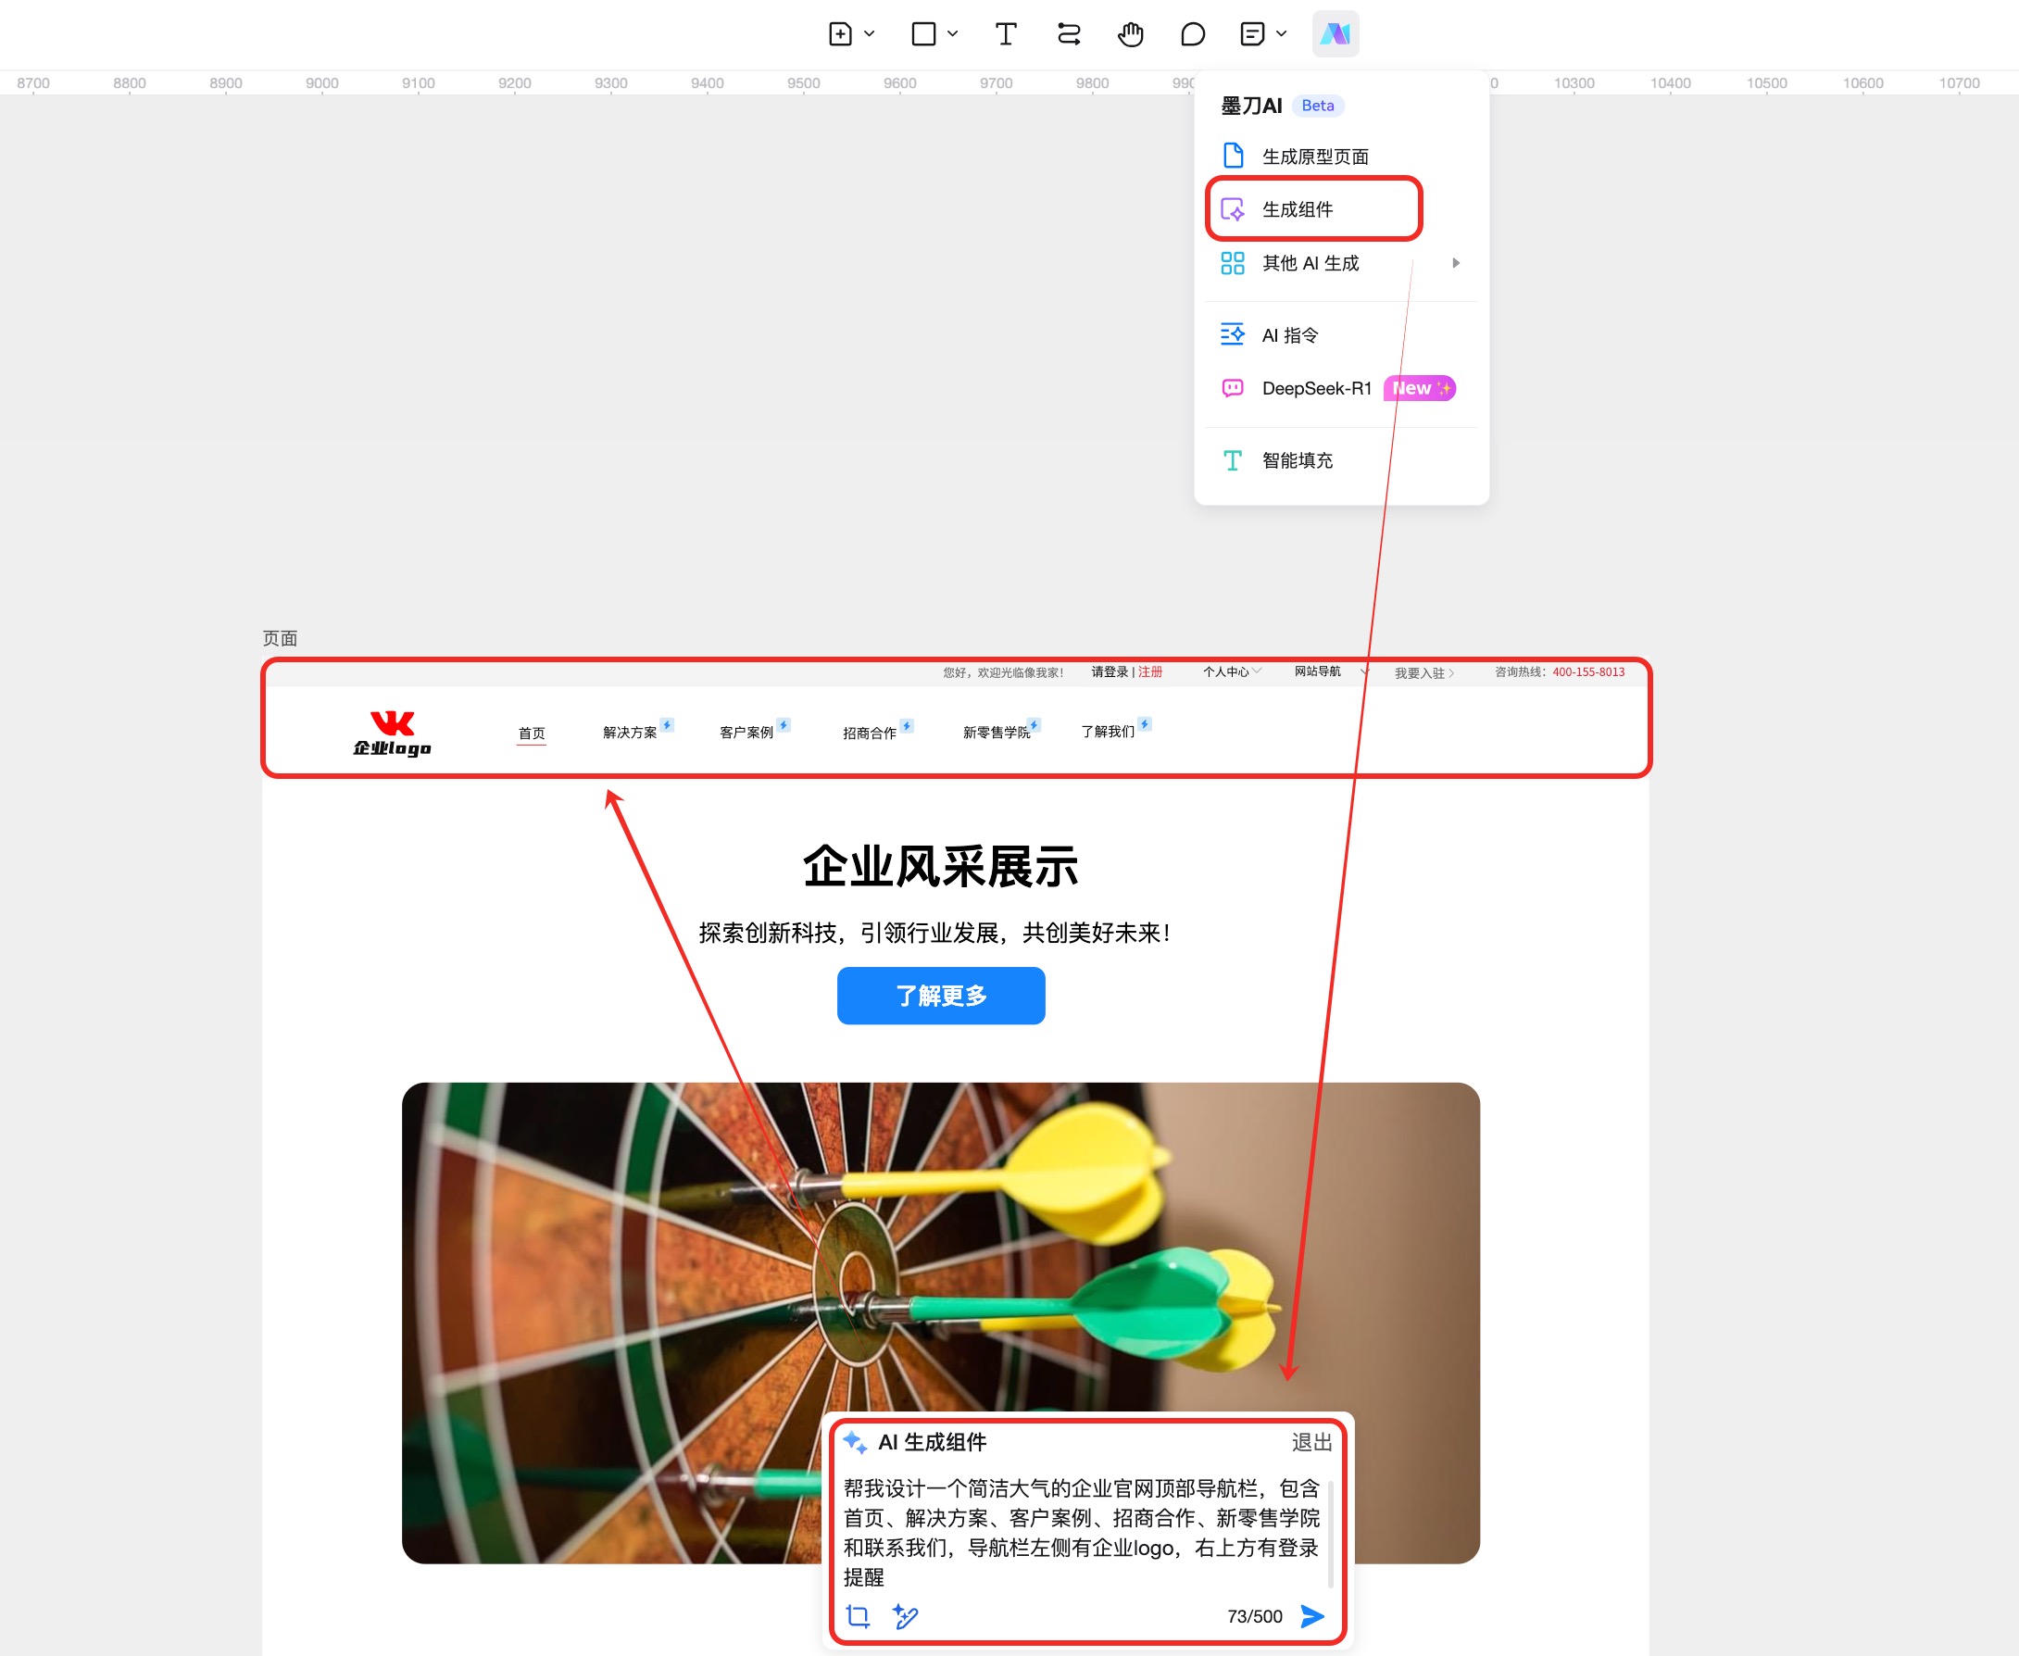Expand the 其他 AI 生成 submenu arrow

pos(1455,263)
